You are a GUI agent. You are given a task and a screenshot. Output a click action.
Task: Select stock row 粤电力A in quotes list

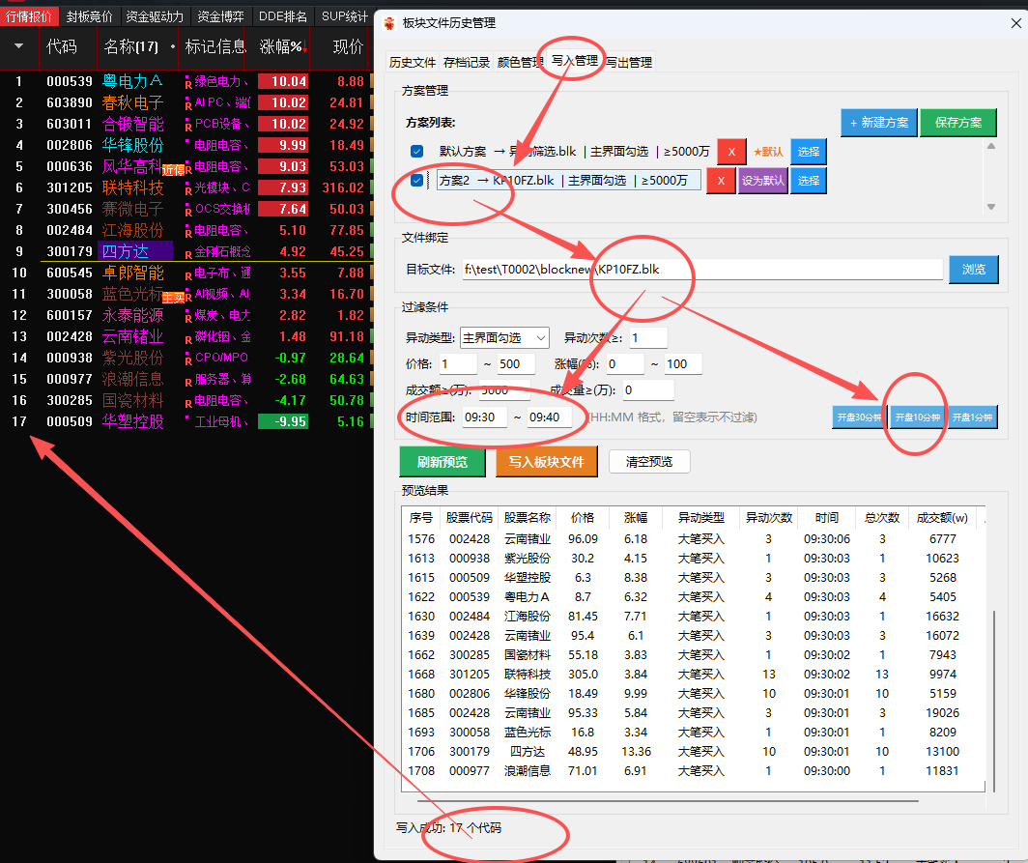[x=186, y=81]
